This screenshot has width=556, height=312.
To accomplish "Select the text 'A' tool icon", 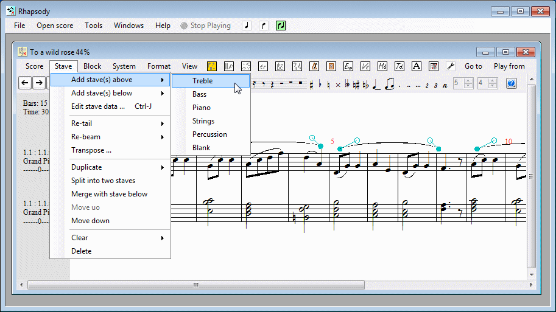I will (x=417, y=66).
